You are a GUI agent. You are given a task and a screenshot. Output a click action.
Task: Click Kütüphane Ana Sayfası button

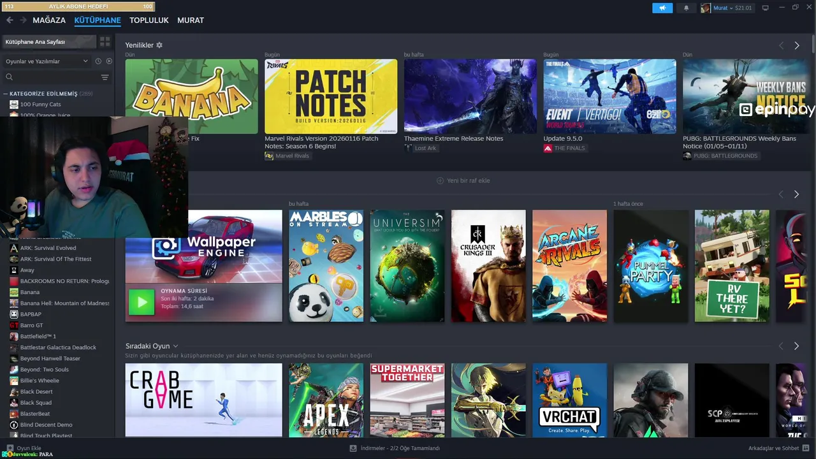point(48,41)
